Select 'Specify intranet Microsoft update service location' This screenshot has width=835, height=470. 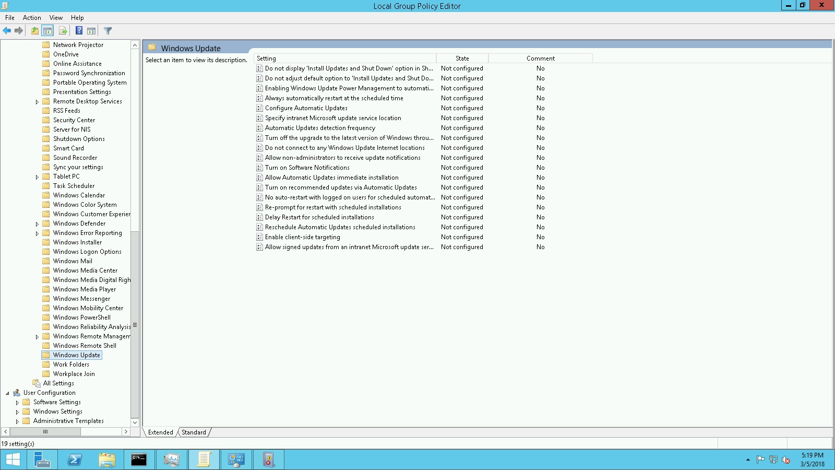point(333,118)
